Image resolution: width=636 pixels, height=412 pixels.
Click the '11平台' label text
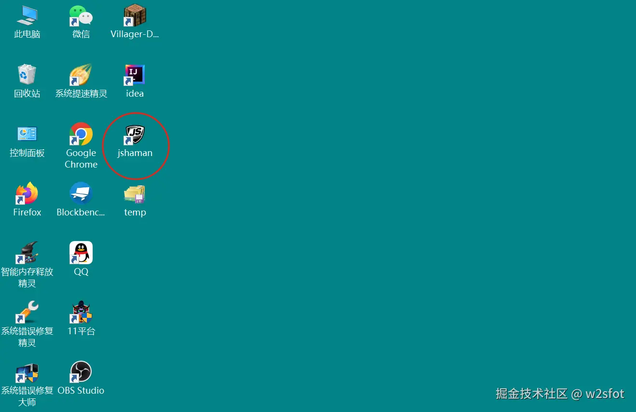[81, 331]
